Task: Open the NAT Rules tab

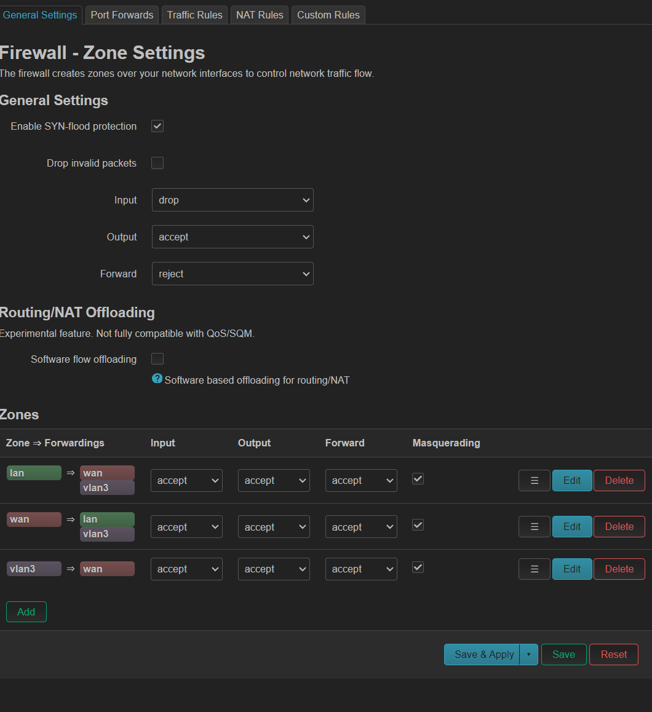Action: tap(259, 15)
